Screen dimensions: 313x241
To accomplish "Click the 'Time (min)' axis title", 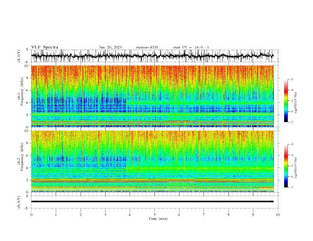I will pos(158,219).
